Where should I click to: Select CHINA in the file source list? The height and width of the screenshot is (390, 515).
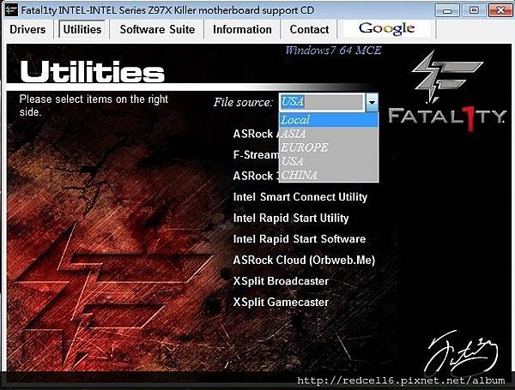tap(329, 175)
